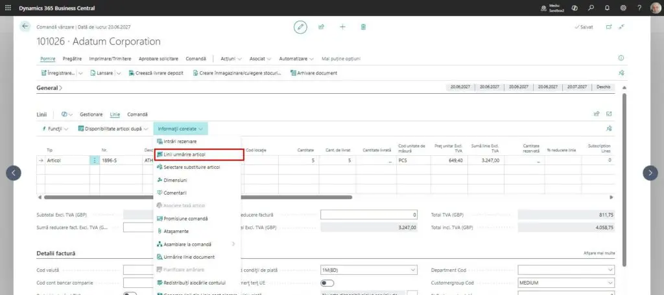Open the environment Sandbox indicator
The image size is (664, 295).
click(553, 8)
